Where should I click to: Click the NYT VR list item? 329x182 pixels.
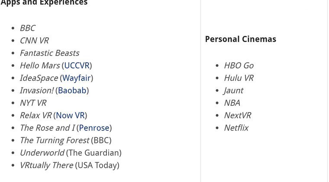coord(33,103)
